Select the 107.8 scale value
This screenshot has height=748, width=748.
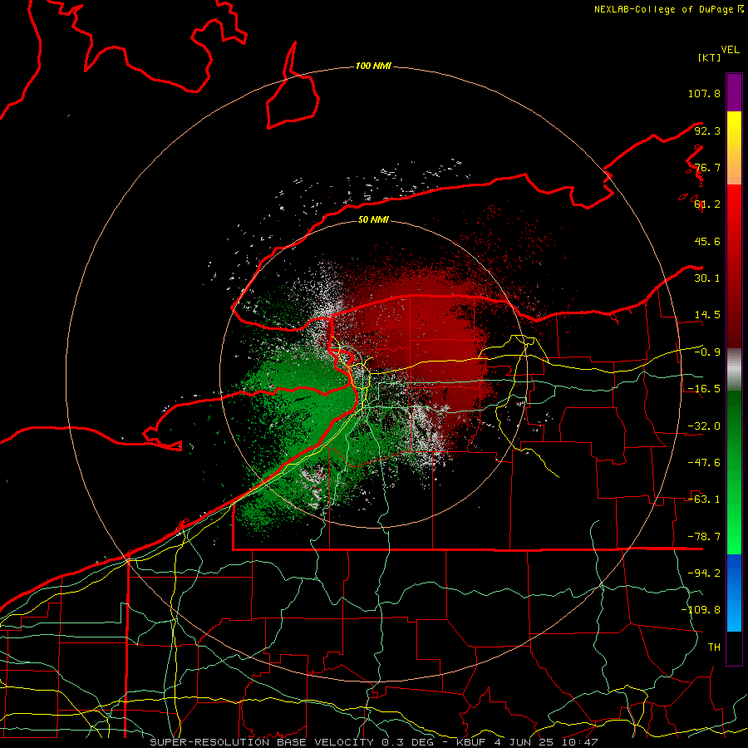click(x=704, y=93)
